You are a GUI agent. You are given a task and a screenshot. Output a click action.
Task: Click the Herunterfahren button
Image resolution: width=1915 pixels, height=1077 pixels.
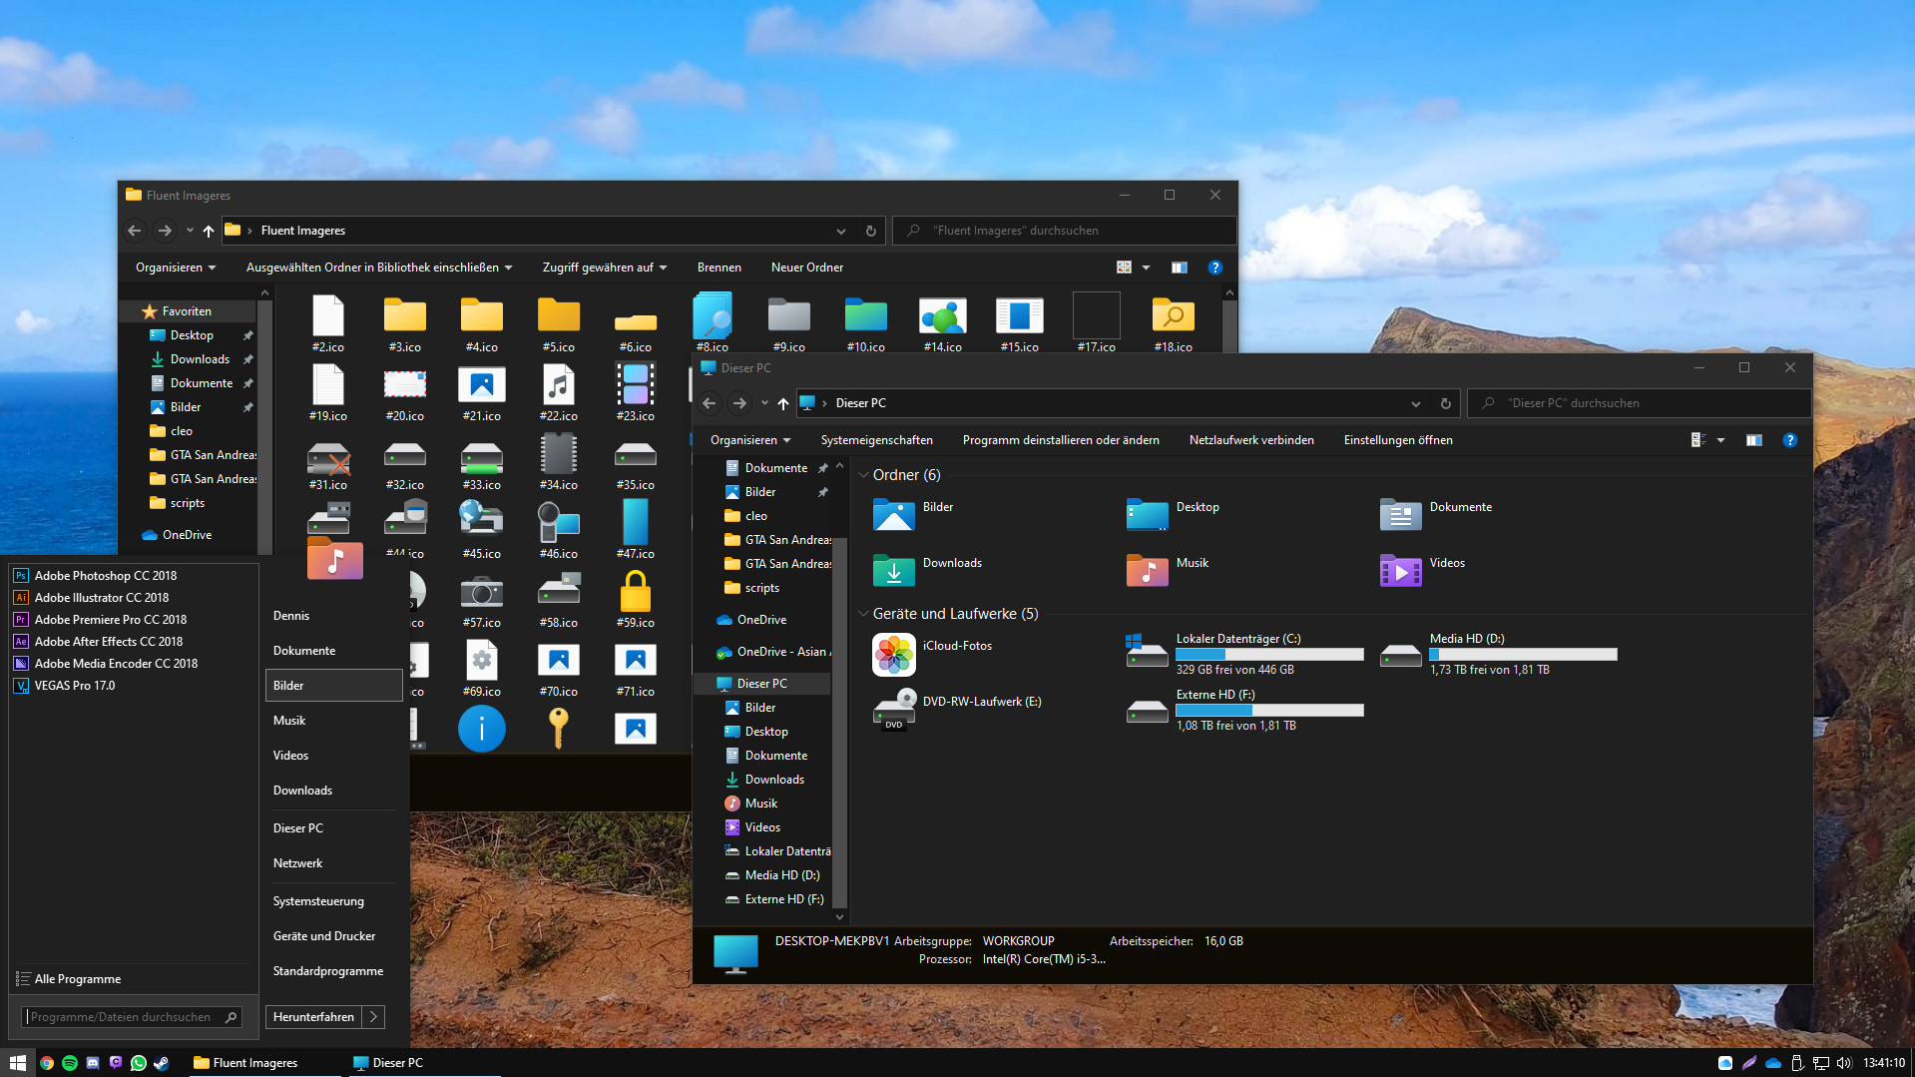pyautogui.click(x=313, y=1016)
